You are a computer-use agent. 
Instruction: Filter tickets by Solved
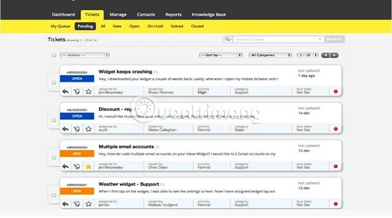click(177, 26)
